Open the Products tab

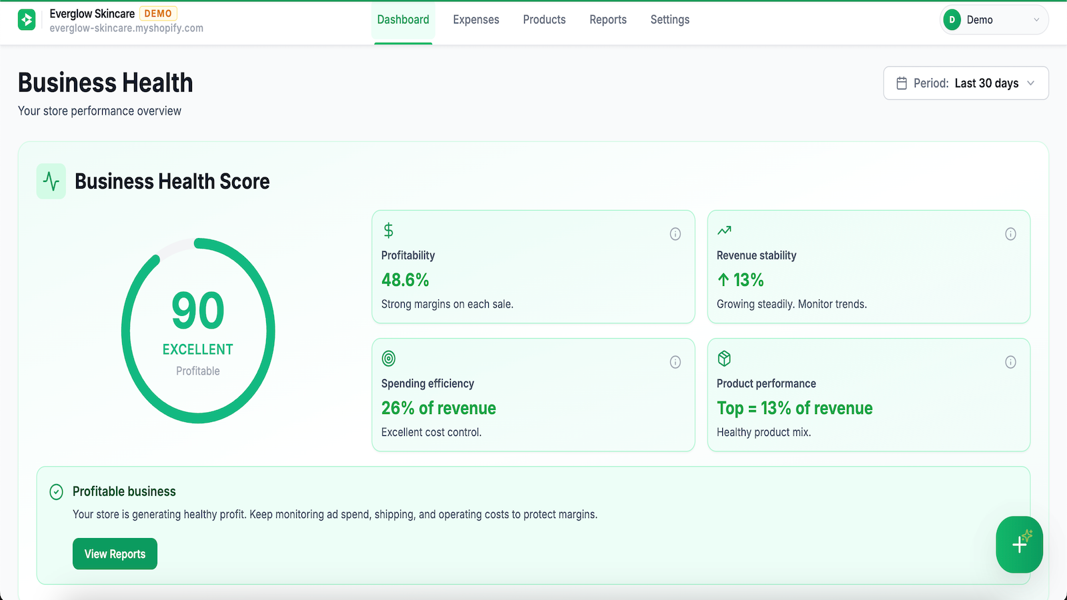544,20
